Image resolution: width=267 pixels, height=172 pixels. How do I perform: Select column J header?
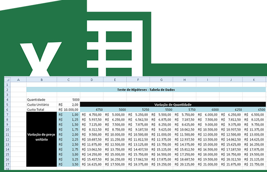coord(231,79)
